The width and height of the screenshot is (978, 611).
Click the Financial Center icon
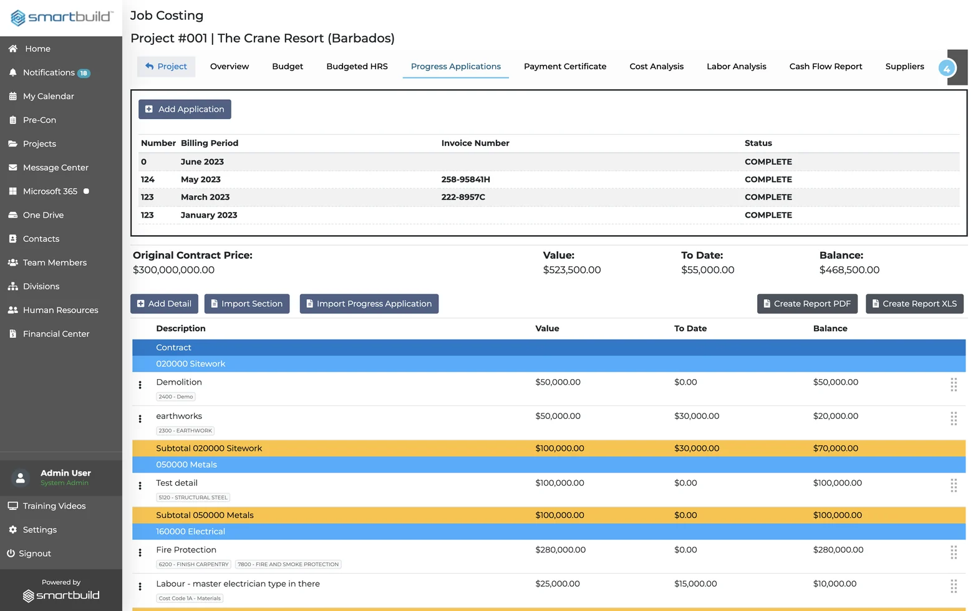tap(12, 334)
